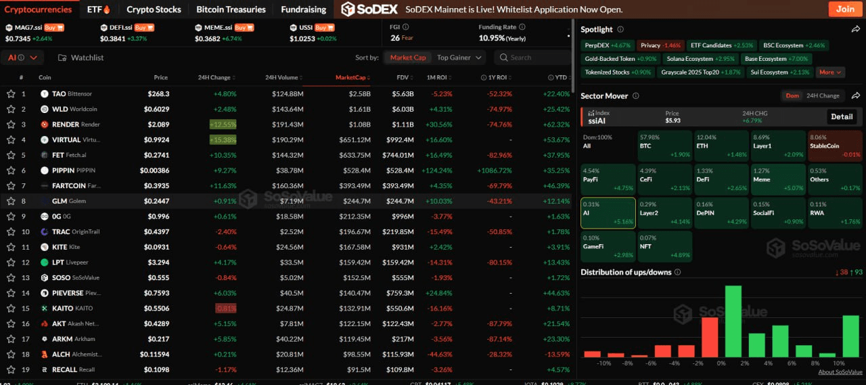Switch Sector Mover to 24H Change view

click(823, 96)
